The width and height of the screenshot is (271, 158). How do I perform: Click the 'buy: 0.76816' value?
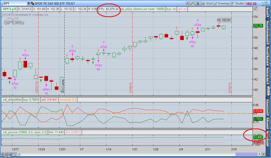(x=31, y=100)
